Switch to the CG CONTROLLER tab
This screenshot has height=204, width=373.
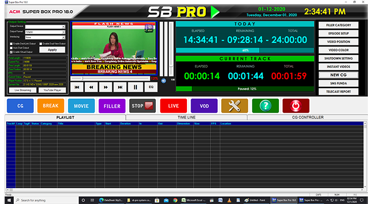coord(307,117)
